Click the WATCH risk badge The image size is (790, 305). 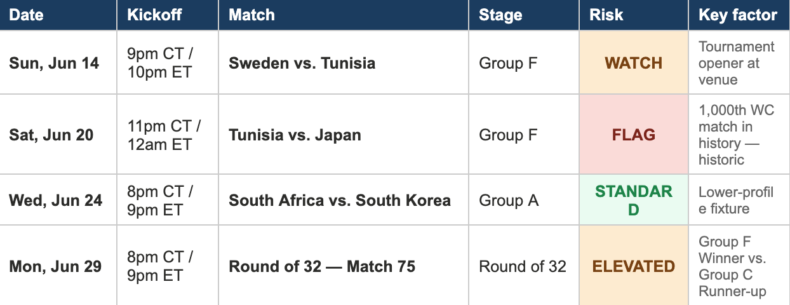pos(634,63)
